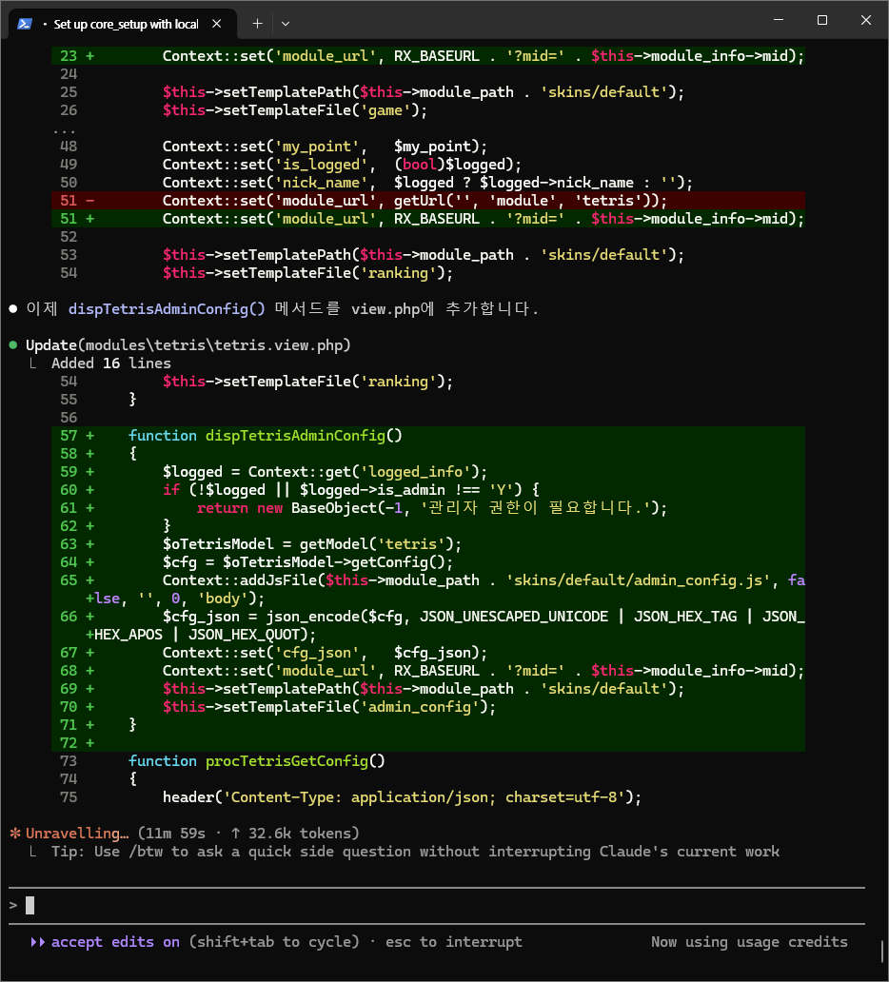Close the terminal window

tap(866, 20)
